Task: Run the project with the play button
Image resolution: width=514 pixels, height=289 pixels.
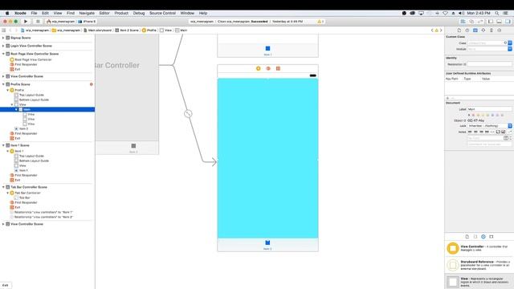Action: coord(26,22)
